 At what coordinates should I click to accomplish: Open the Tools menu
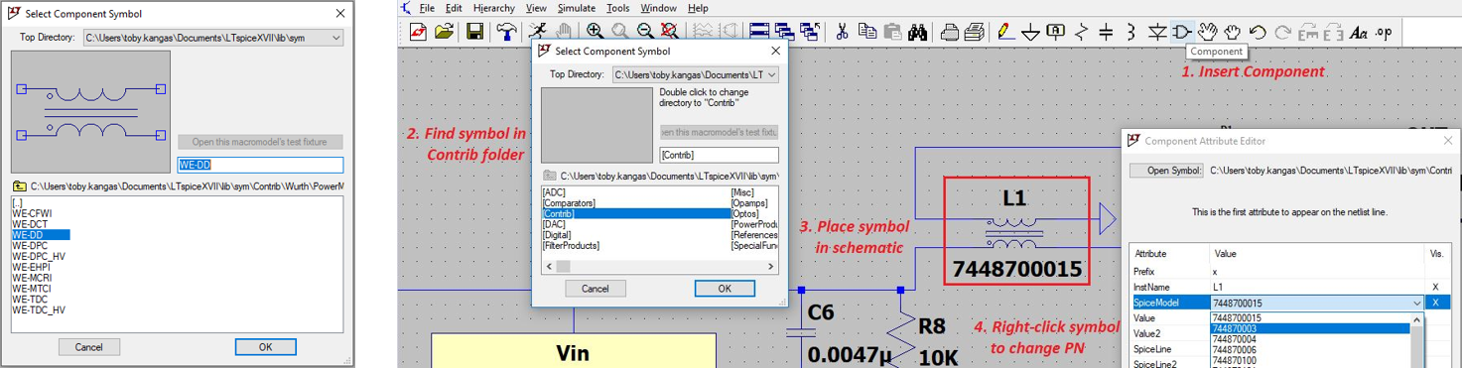pos(617,8)
